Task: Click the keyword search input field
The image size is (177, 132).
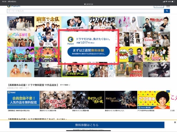Action: click(x=85, y=11)
